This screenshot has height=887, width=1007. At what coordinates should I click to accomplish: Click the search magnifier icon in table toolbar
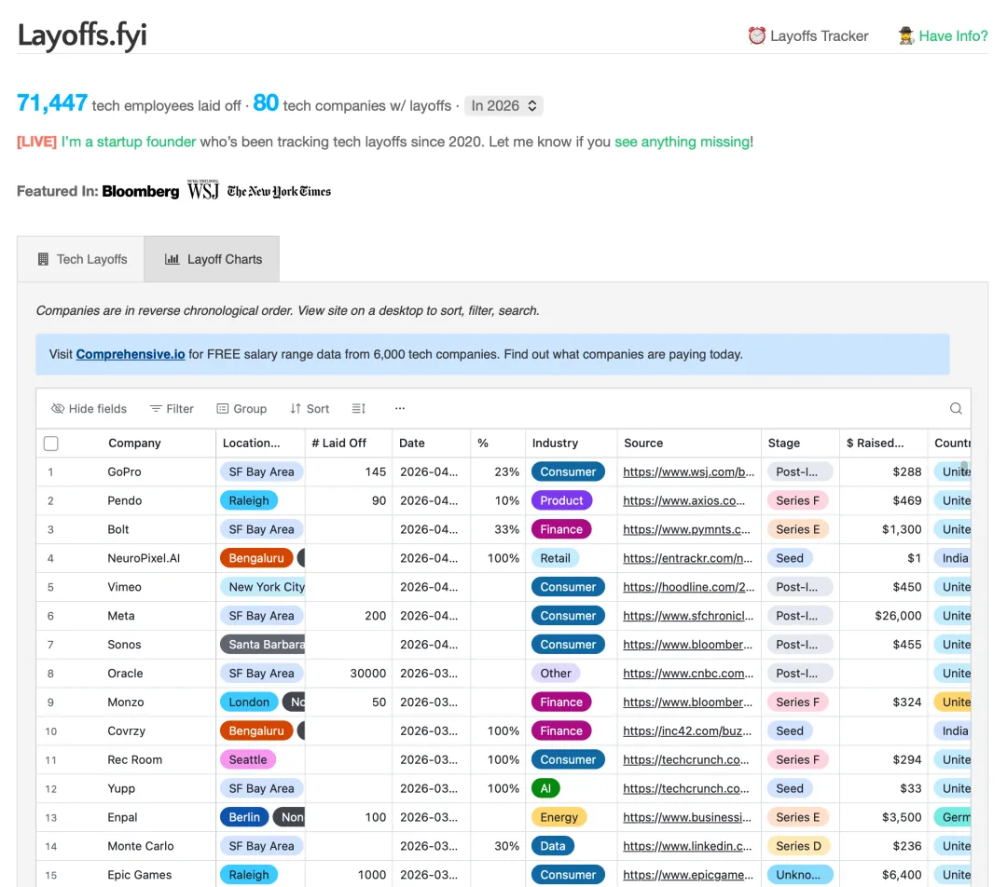tap(956, 409)
